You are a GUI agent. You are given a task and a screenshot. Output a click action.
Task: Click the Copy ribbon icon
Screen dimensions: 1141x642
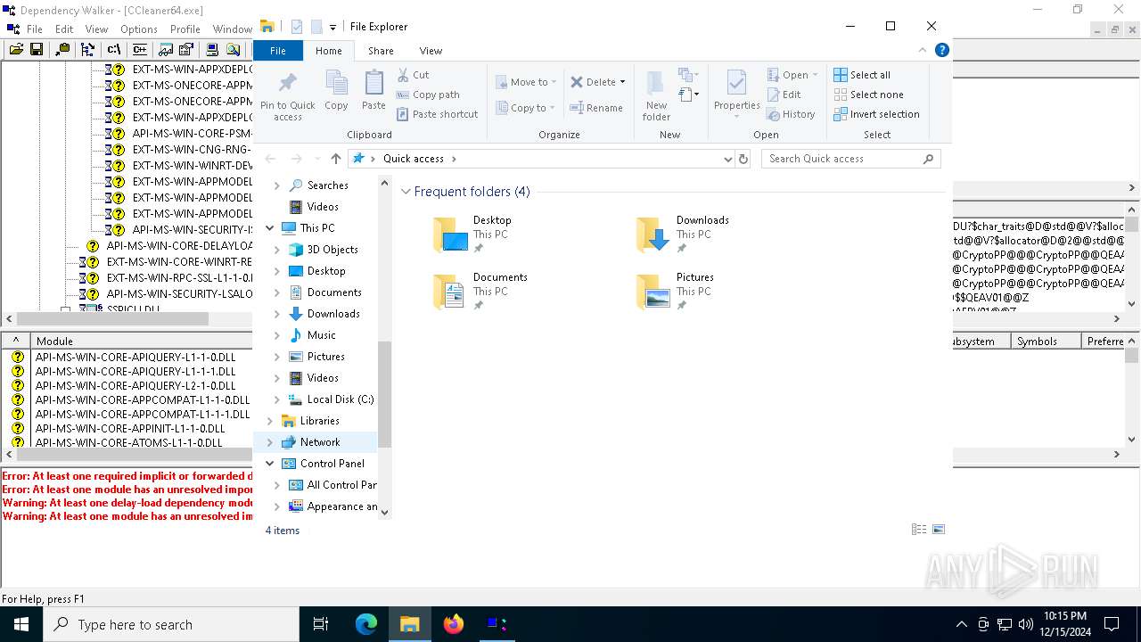(x=336, y=91)
